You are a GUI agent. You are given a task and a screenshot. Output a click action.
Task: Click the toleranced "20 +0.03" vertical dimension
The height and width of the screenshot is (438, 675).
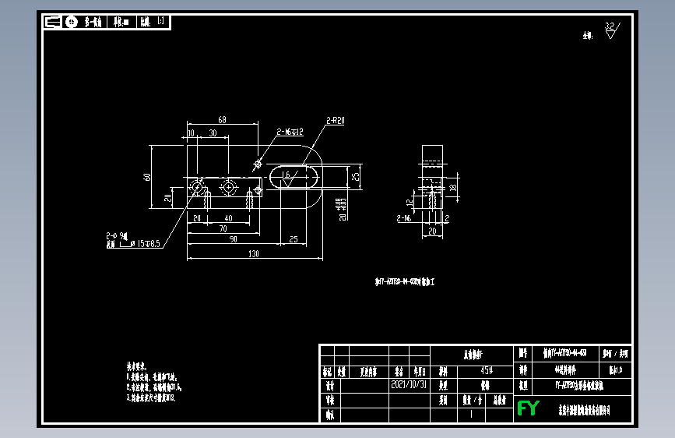click(341, 210)
